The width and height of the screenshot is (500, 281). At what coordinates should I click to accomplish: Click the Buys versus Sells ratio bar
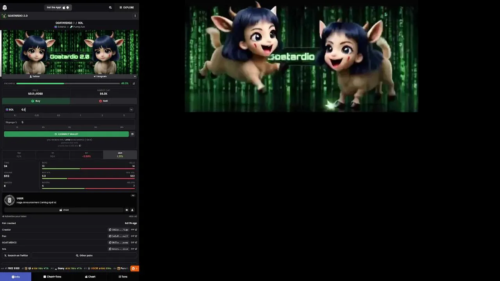[x=88, y=169]
